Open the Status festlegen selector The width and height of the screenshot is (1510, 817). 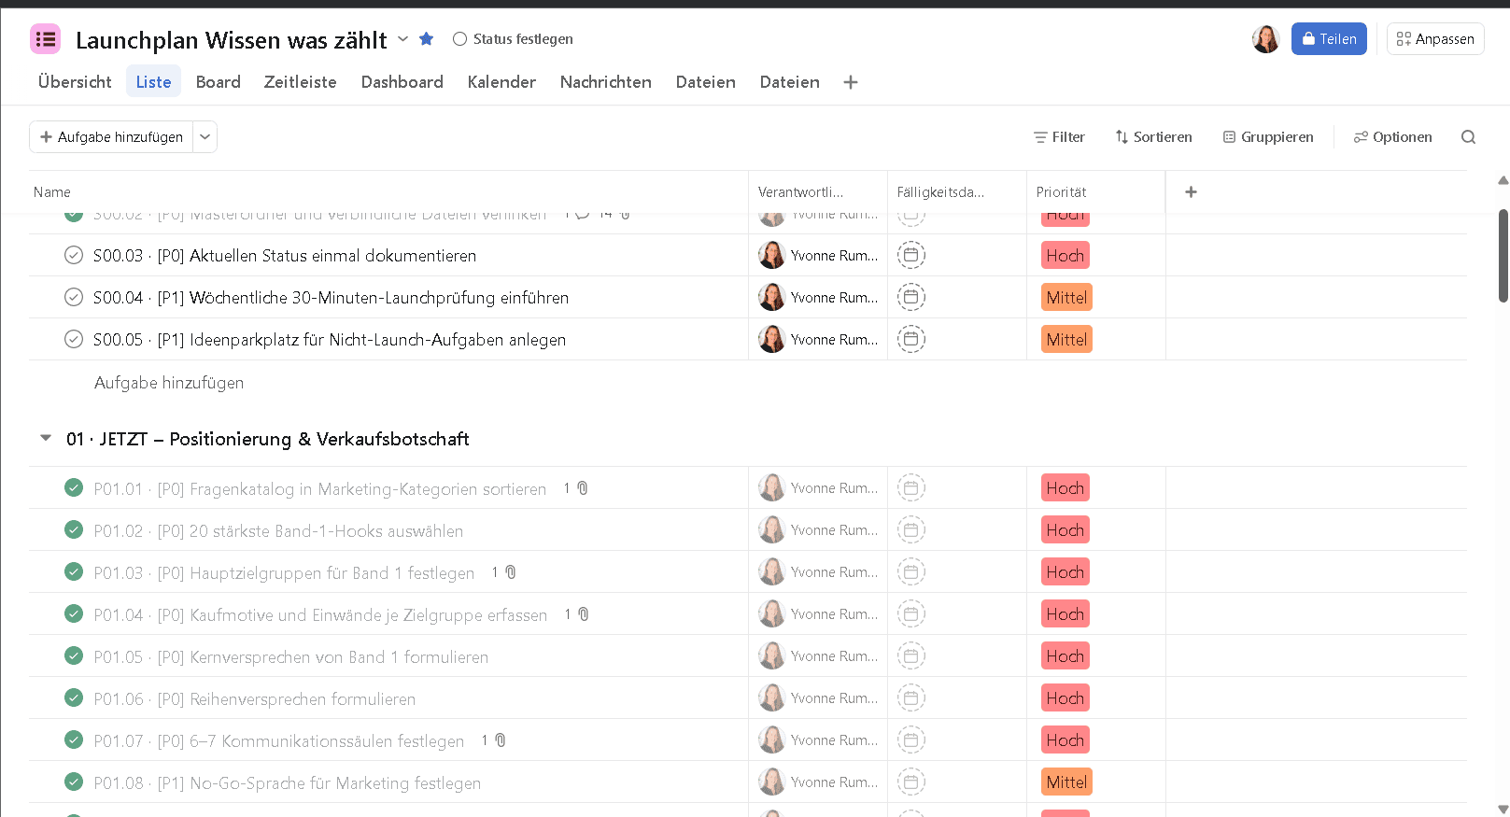coord(513,39)
